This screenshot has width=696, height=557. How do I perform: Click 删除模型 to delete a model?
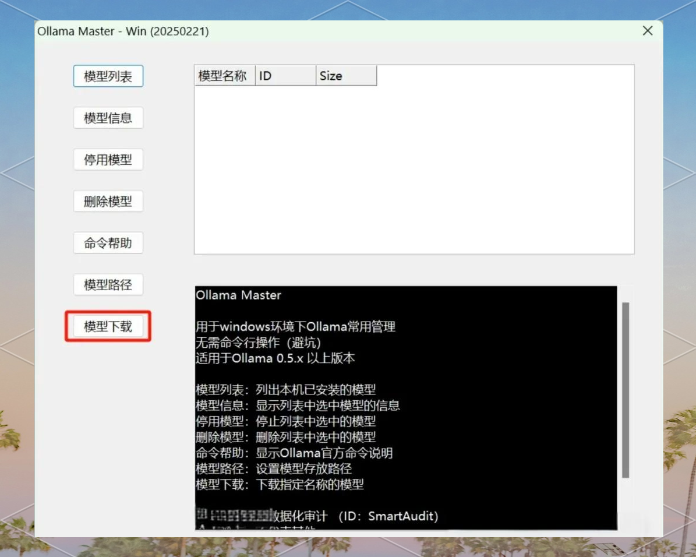[108, 201]
